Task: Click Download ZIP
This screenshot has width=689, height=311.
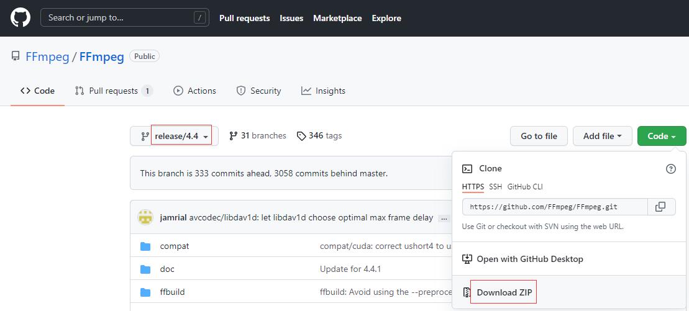Action: [504, 292]
